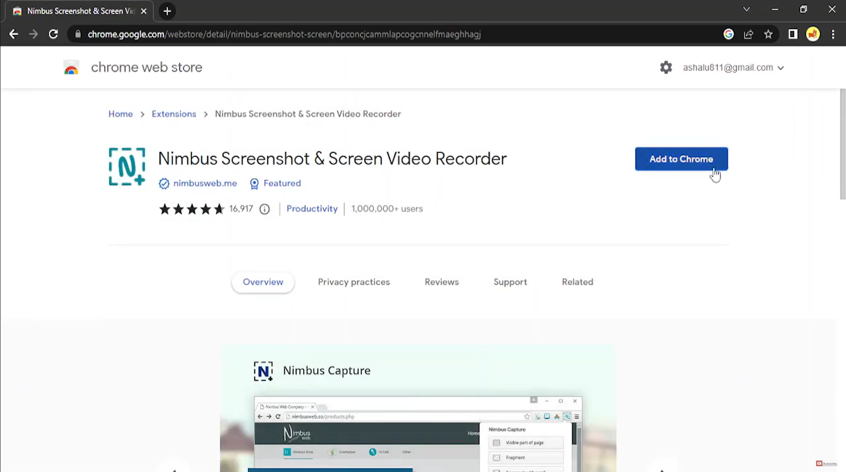Click the Featured badge icon
The image size is (846, 472).
(x=254, y=184)
